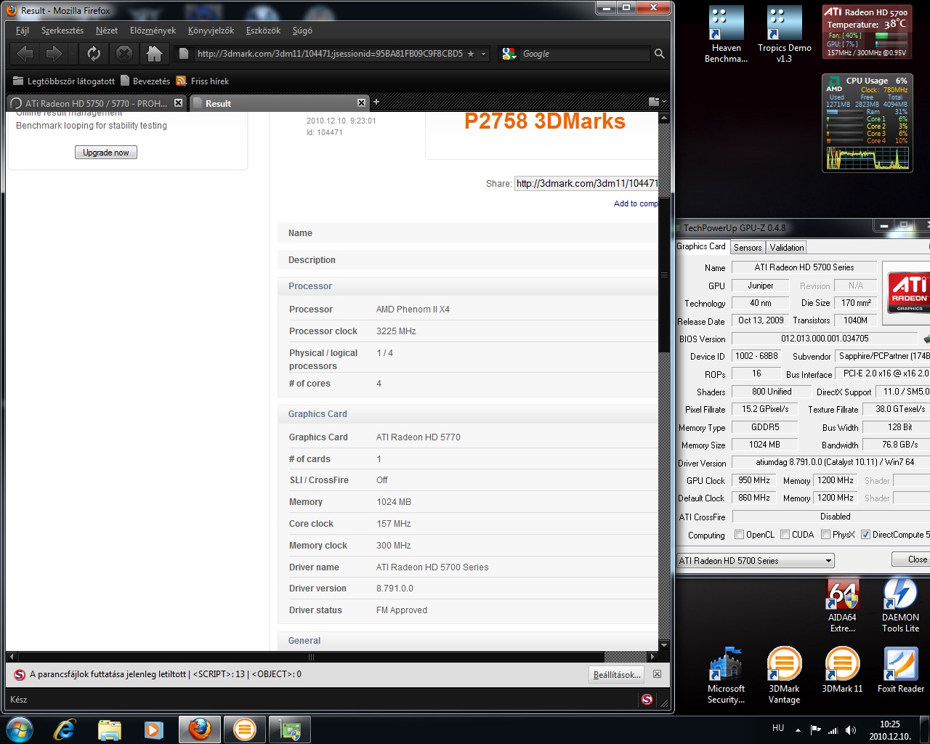Select GPU-Z Graphics Card tab
The width and height of the screenshot is (930, 744).
tap(701, 247)
